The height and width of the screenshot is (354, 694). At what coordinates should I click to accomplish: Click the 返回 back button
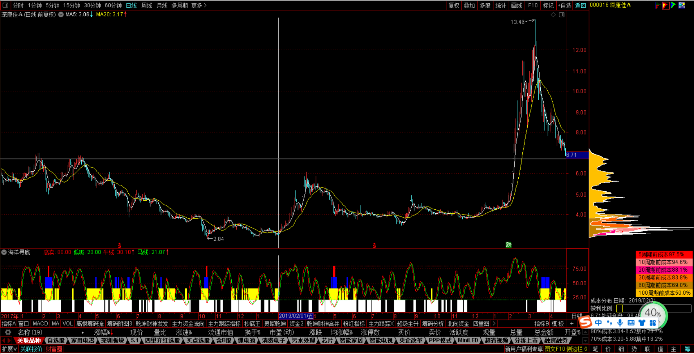pyautogui.click(x=581, y=5)
